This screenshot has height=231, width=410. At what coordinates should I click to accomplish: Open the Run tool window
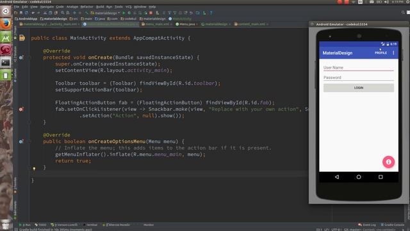coord(25,225)
